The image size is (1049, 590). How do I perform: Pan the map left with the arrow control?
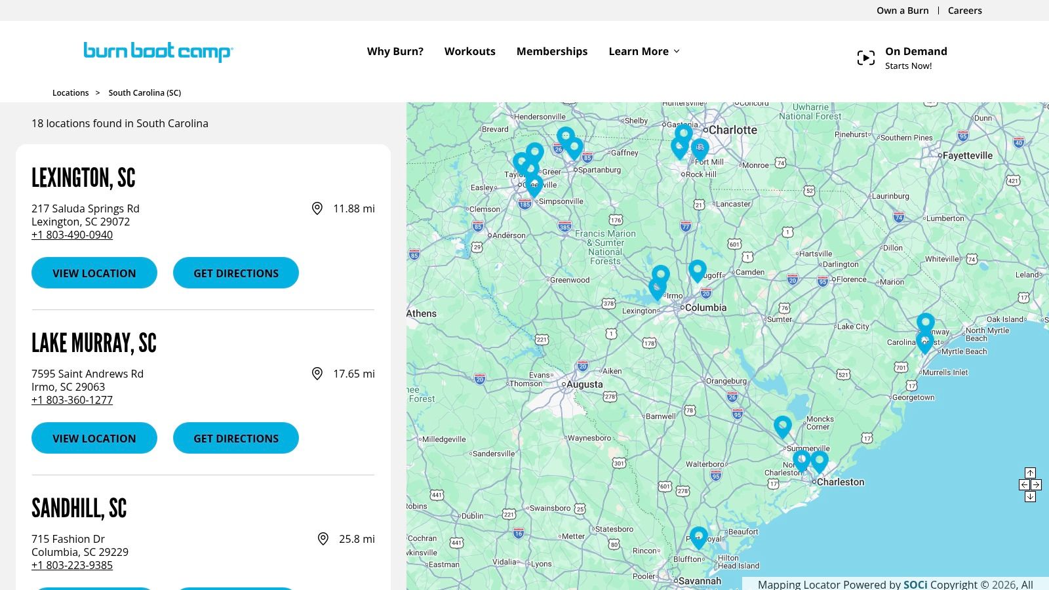coord(1024,485)
